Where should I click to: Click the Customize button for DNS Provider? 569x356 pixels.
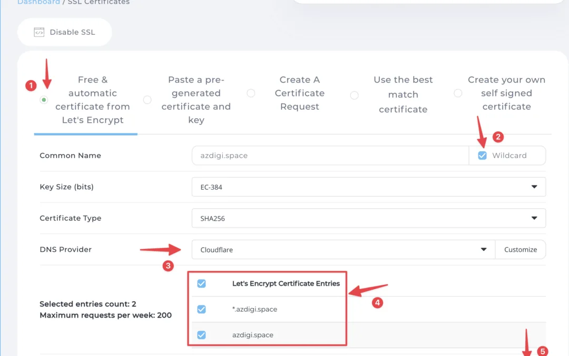coord(521,249)
